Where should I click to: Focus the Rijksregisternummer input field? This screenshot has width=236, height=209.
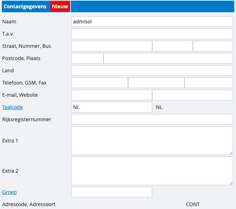152,119
